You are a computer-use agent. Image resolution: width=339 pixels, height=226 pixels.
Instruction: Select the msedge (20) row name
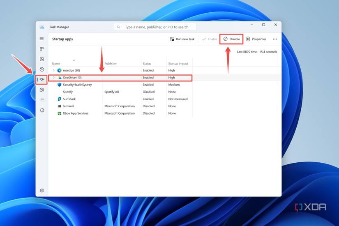point(71,71)
